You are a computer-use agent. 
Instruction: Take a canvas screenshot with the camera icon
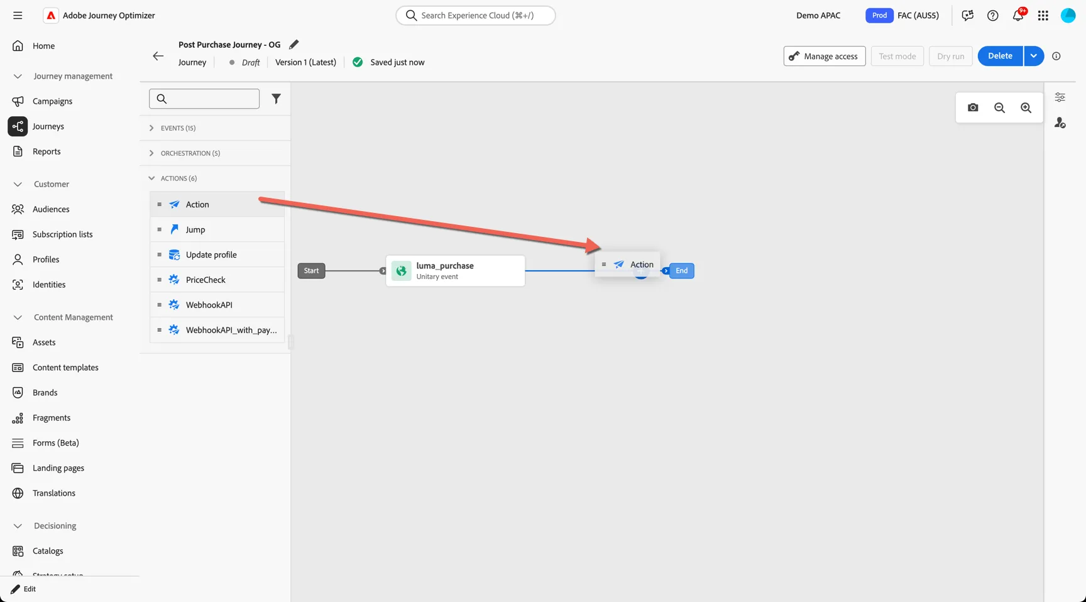click(973, 107)
